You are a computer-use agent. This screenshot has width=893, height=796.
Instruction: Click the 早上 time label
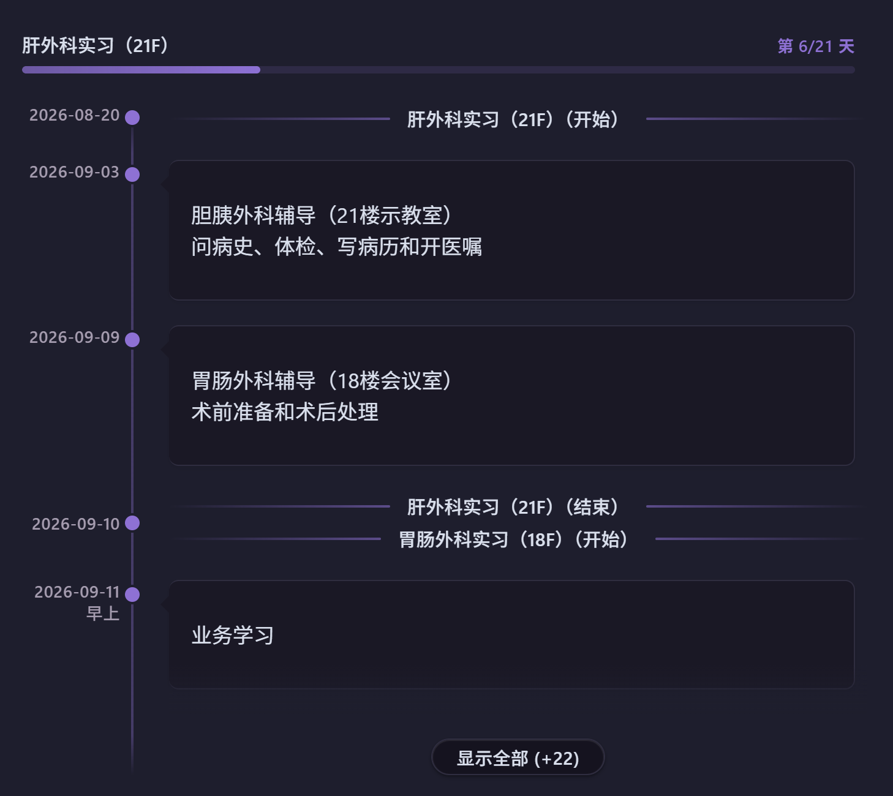pyautogui.click(x=103, y=613)
